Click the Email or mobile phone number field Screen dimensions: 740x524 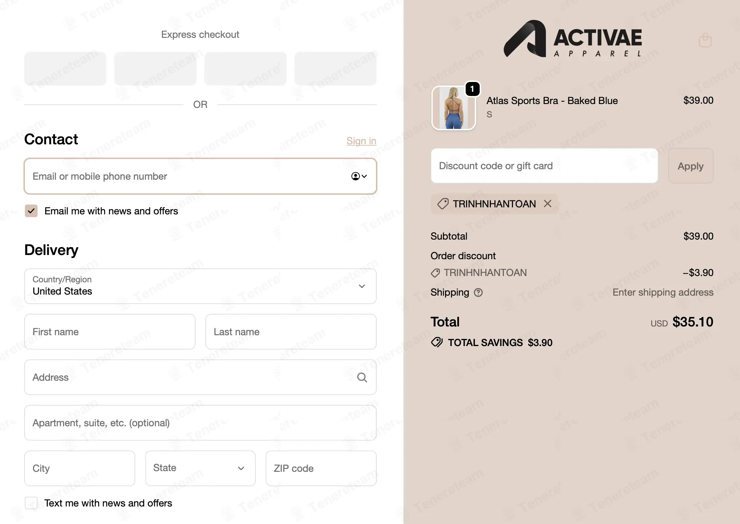pos(200,176)
